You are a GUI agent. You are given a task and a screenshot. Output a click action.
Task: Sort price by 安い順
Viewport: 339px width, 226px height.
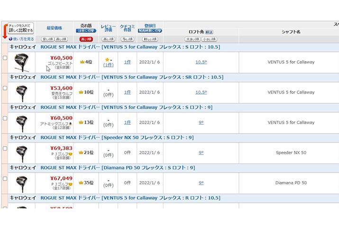pos(48,39)
